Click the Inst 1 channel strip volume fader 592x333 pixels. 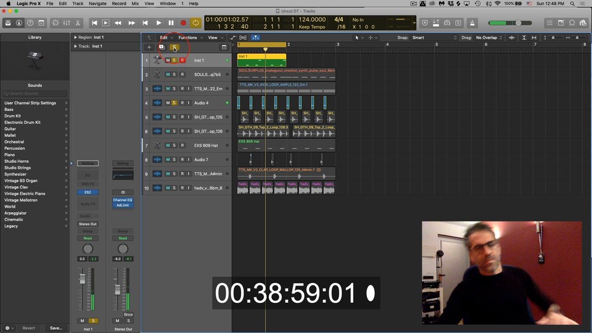82,279
